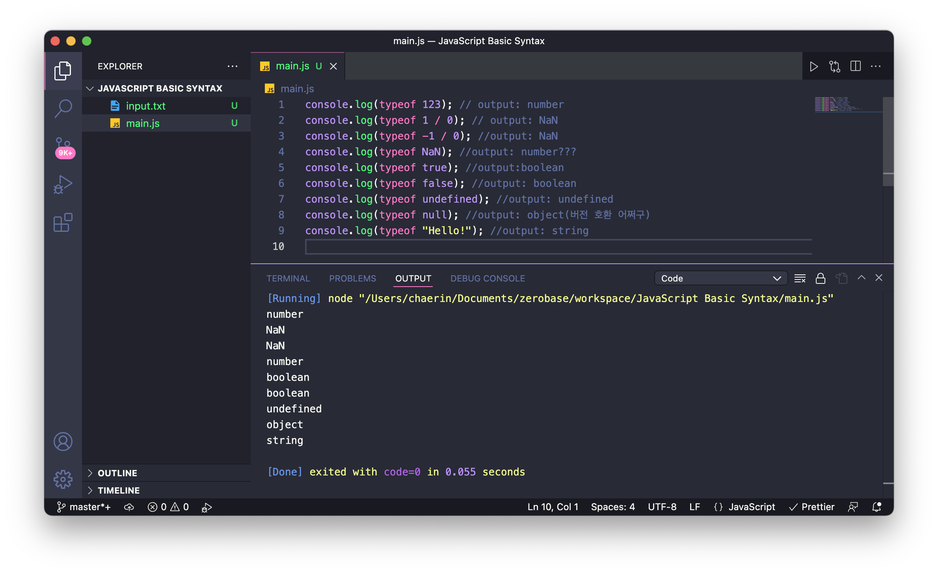This screenshot has width=938, height=574.
Task: Open the Code output channel dropdown
Action: pyautogui.click(x=720, y=278)
